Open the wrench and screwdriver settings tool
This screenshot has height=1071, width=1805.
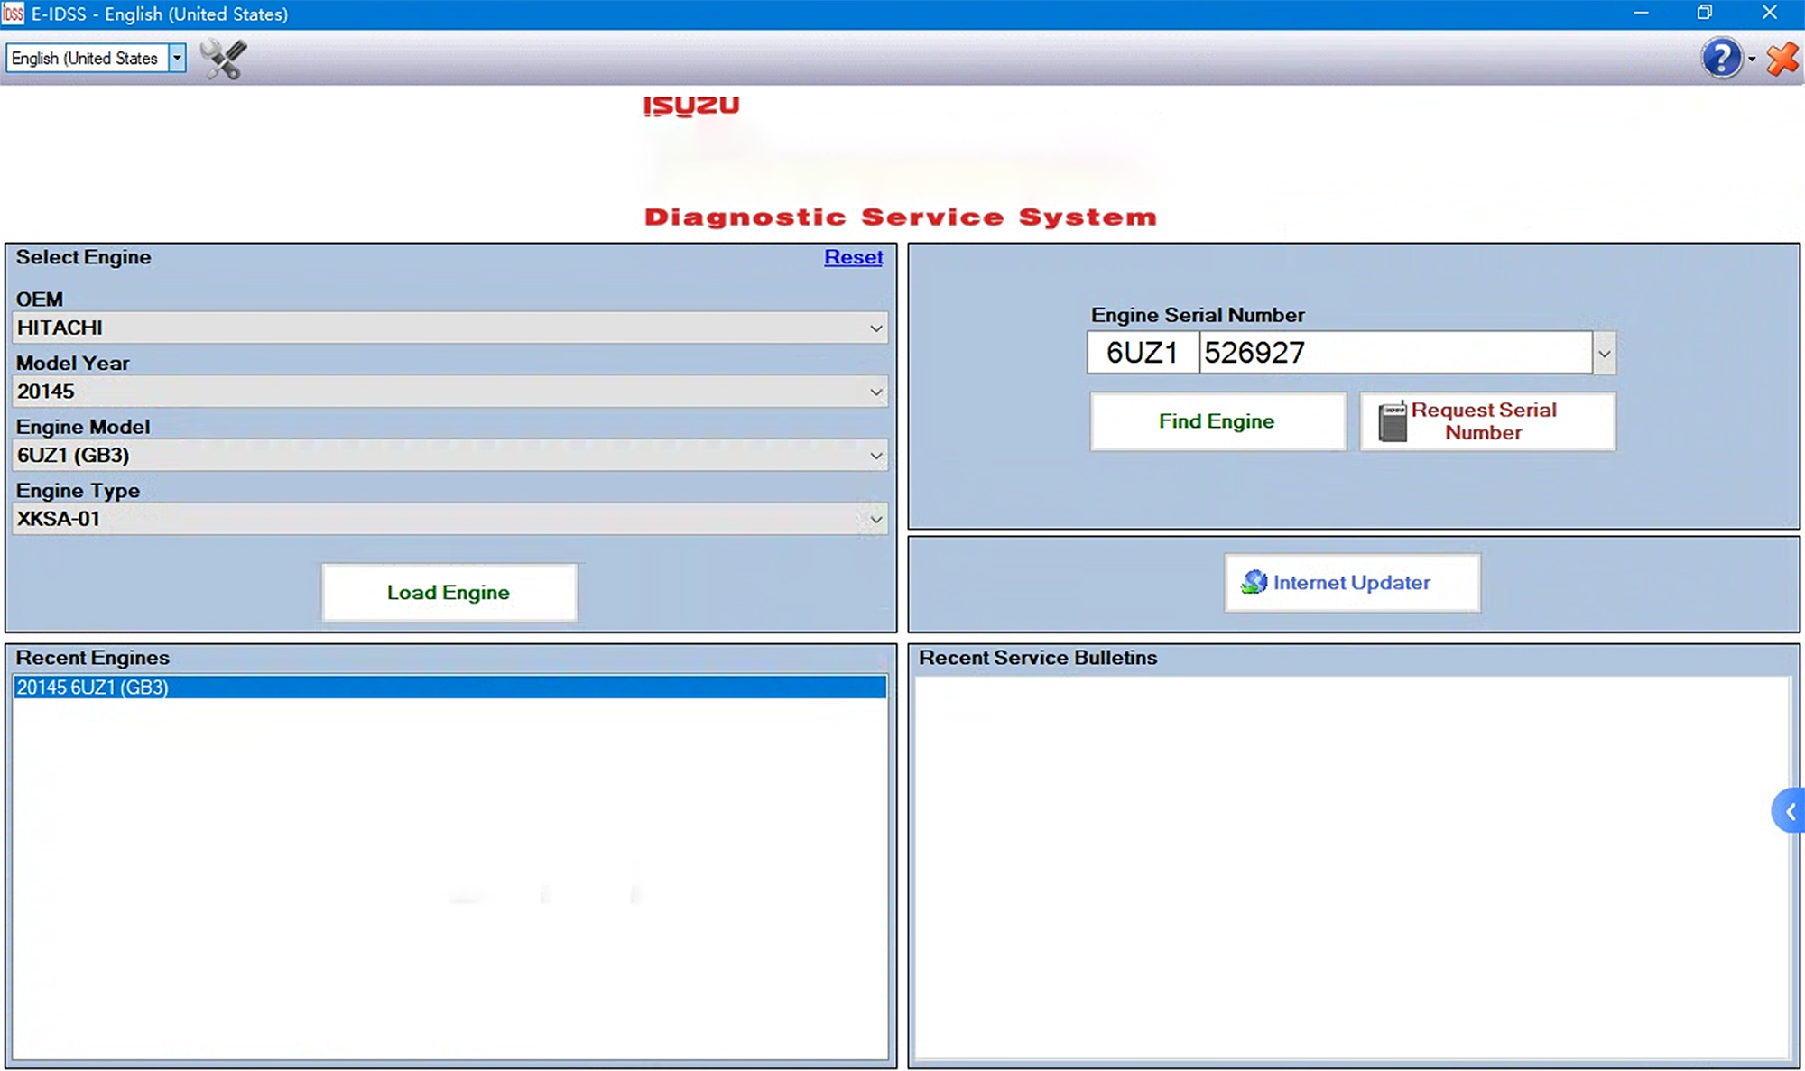[223, 60]
